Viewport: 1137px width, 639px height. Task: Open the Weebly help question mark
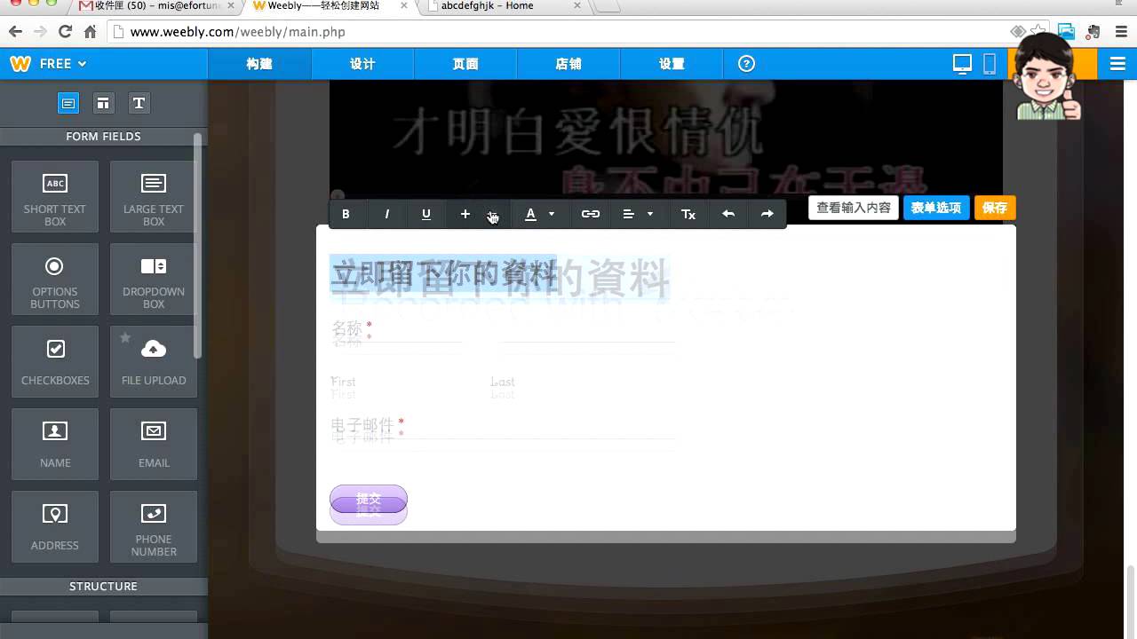pos(746,64)
